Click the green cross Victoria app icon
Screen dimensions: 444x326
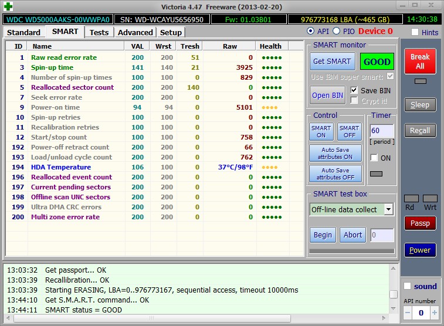8,6
